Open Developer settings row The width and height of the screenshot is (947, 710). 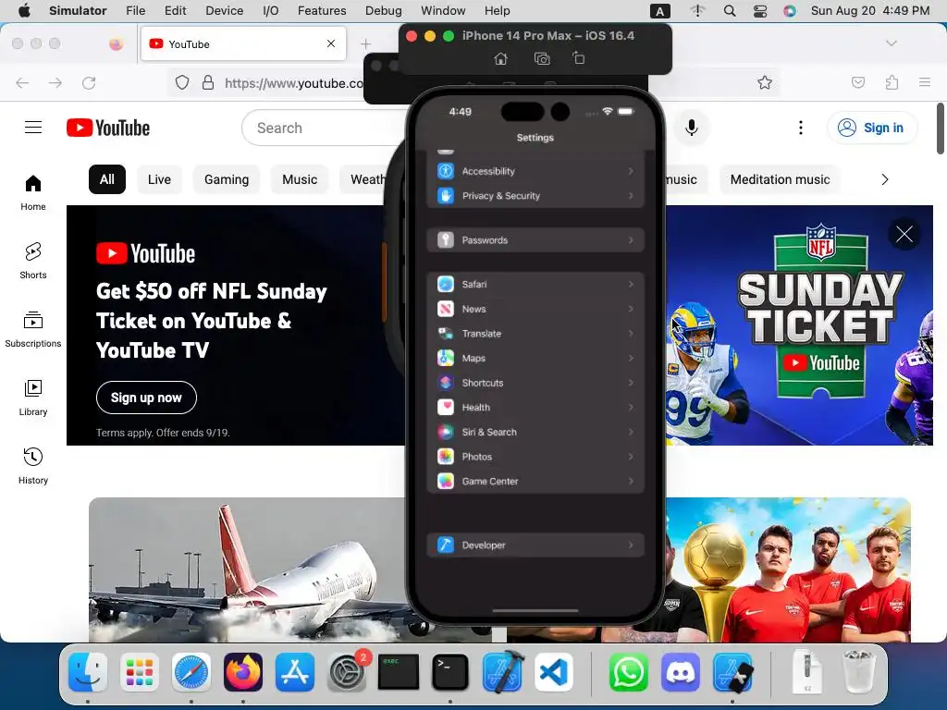[535, 545]
